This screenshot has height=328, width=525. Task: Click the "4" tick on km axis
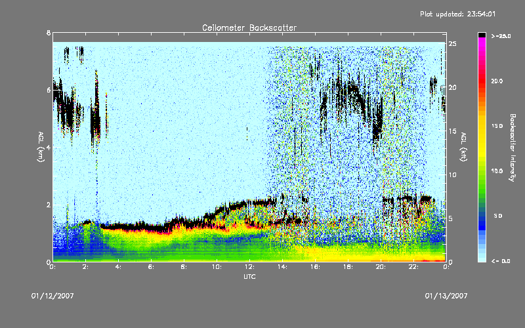click(49, 147)
